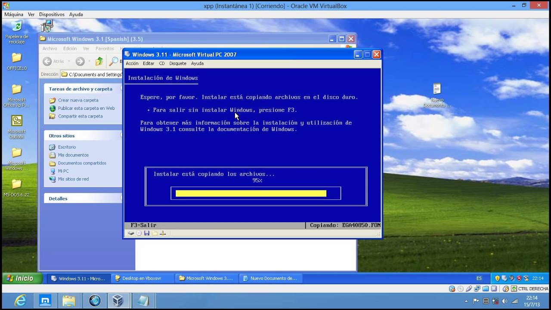
Task: Switch to Windows 3.11 taskbar button
Action: pyautogui.click(x=78, y=278)
